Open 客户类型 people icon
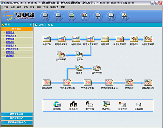Viewport: 163px width, 128px height. [x=73, y=104]
